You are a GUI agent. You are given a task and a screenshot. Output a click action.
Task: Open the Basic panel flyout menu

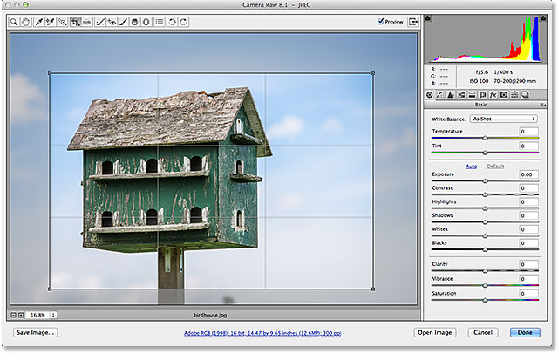coord(542,105)
